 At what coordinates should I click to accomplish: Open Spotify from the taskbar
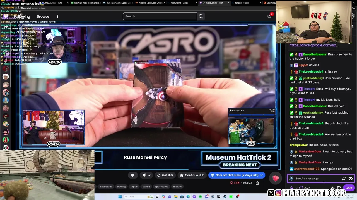(200, 197)
